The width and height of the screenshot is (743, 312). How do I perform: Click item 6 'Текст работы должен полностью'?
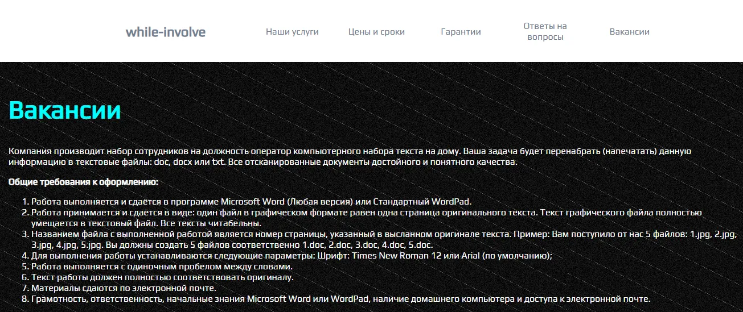162,277
